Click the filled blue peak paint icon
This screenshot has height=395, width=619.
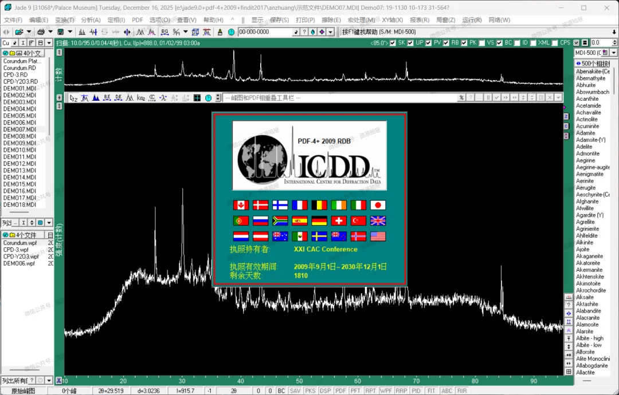[x=96, y=98]
